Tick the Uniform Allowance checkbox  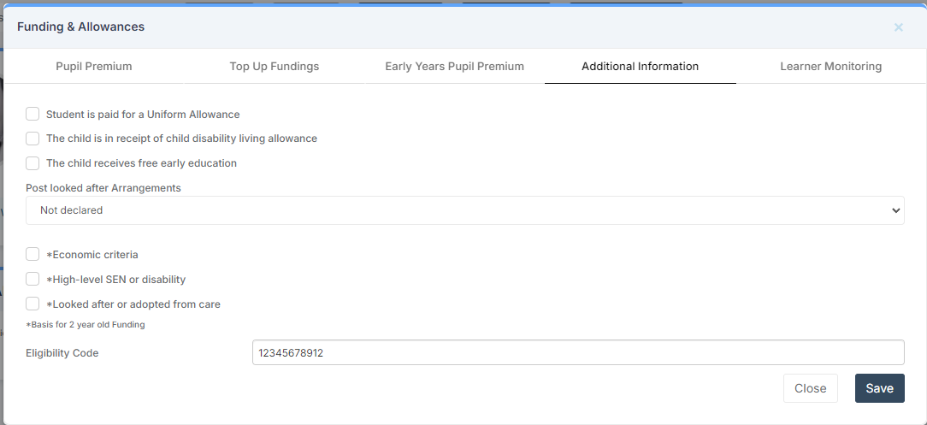coord(32,114)
